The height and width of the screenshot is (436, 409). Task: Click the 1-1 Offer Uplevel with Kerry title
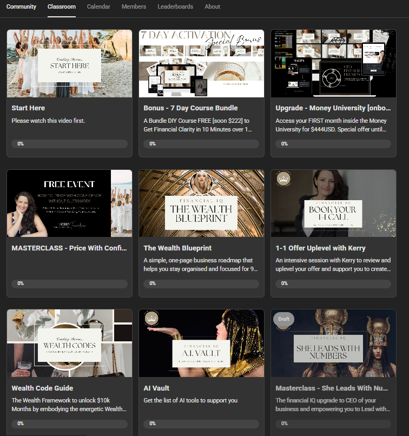point(320,248)
